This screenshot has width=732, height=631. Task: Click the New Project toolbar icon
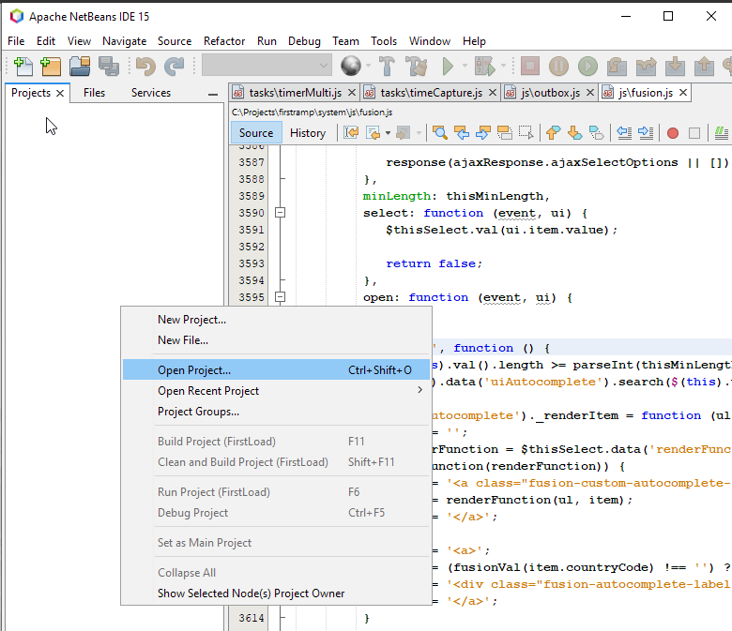click(50, 66)
